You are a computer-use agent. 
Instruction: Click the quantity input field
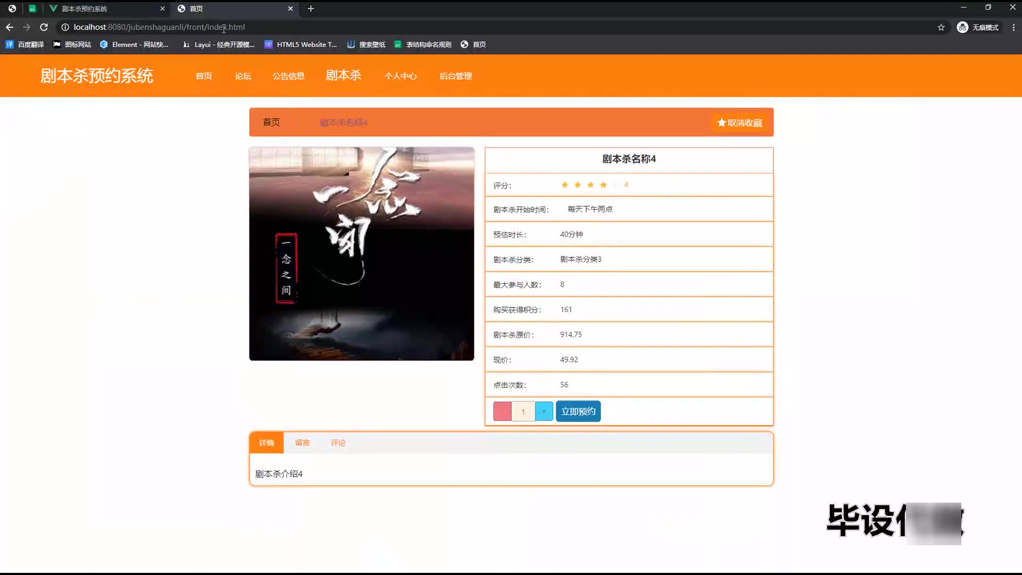pos(523,412)
